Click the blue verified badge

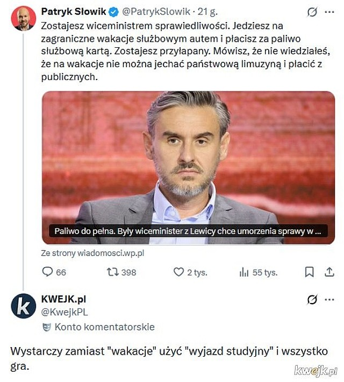point(114,11)
